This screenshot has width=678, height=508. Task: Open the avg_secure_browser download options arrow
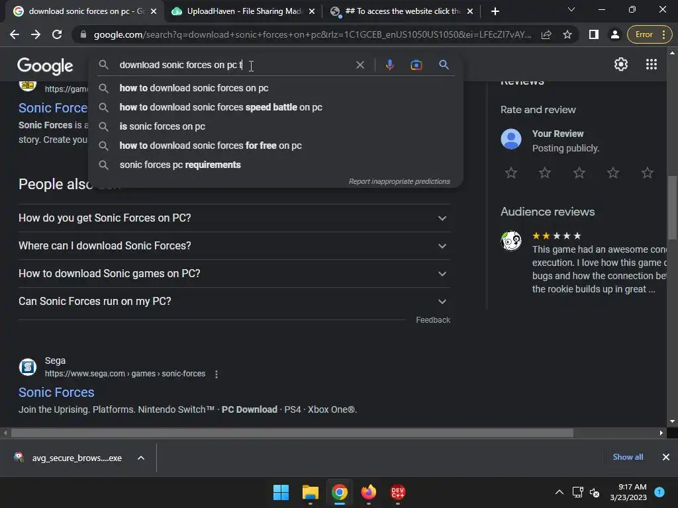pyautogui.click(x=141, y=458)
